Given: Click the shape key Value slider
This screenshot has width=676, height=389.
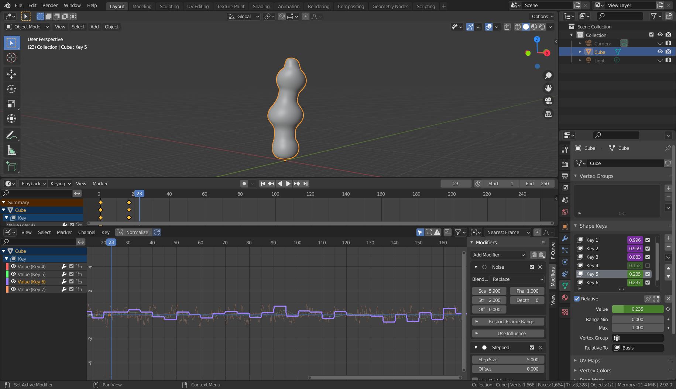Looking at the screenshot, I should tap(638, 309).
